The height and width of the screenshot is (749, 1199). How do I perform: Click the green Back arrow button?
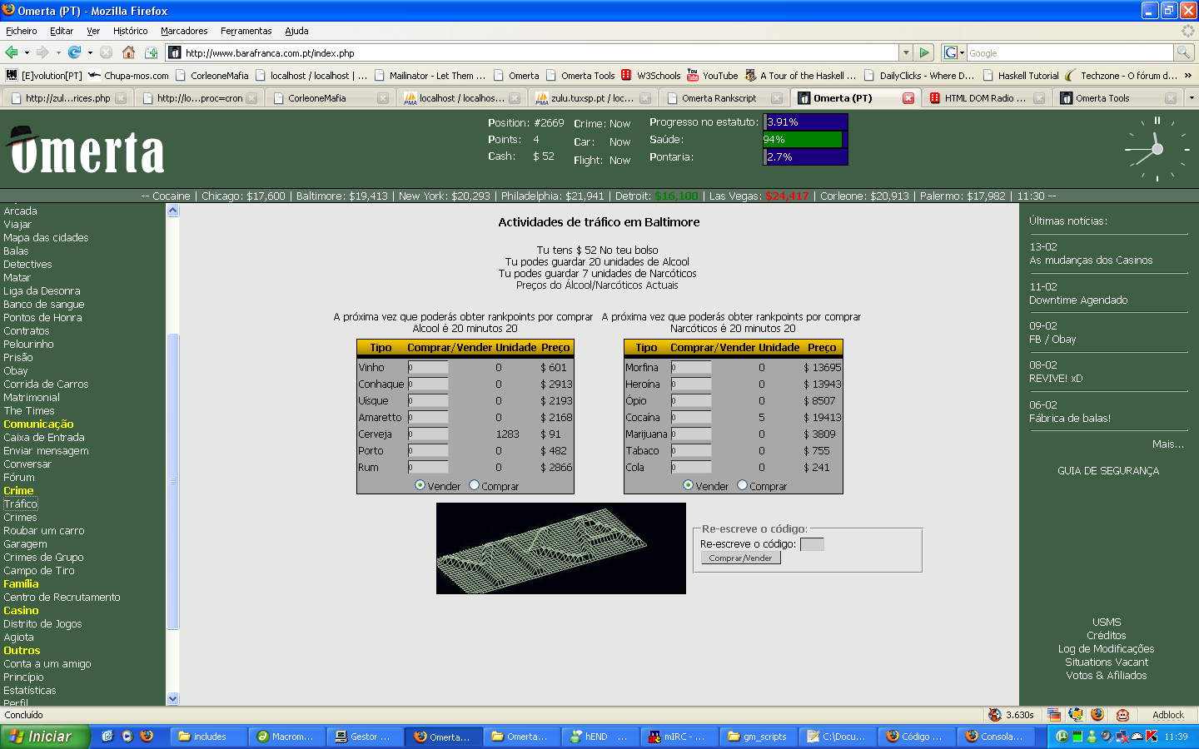click(12, 52)
